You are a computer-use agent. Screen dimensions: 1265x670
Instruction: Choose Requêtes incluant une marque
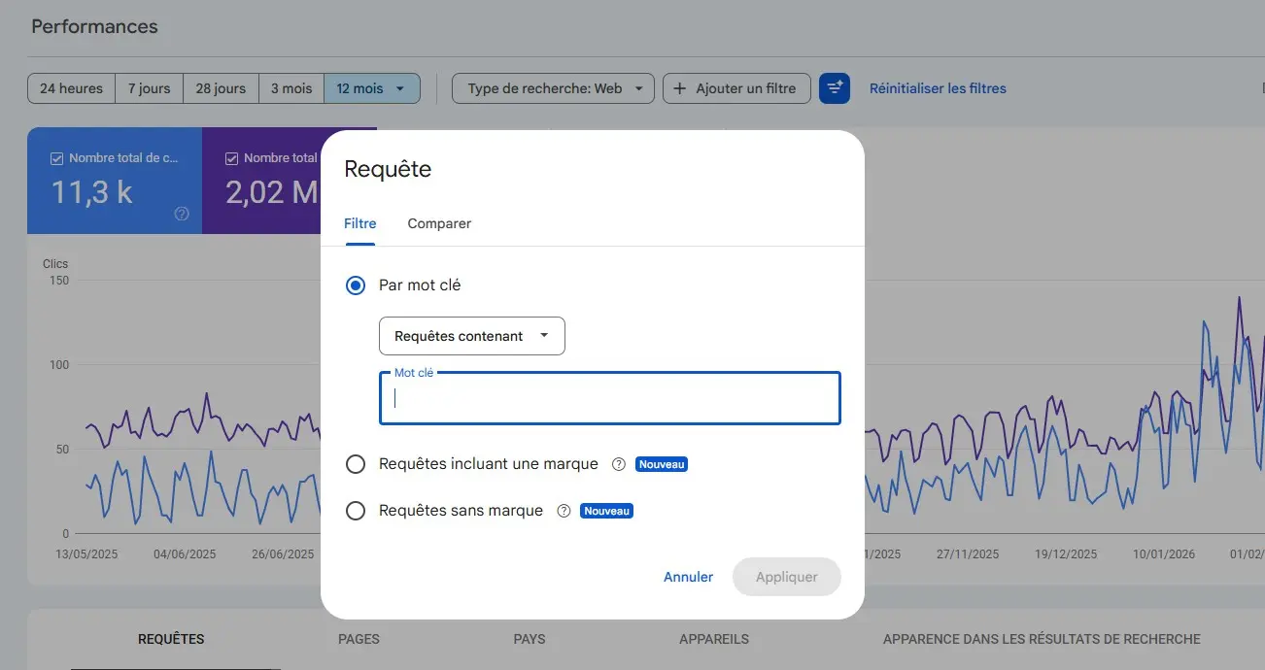[x=356, y=464]
